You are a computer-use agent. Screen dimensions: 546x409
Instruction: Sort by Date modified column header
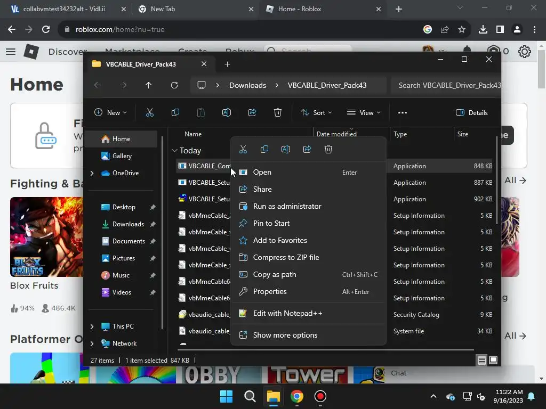coord(351,134)
